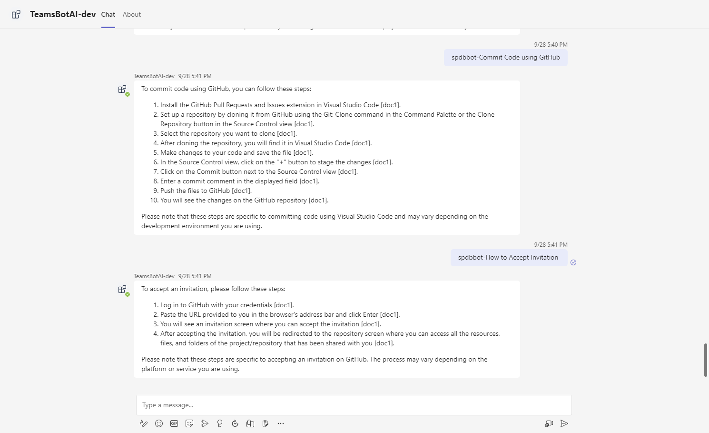Open the Format text options icon
Image resolution: width=709 pixels, height=433 pixels.
click(144, 423)
